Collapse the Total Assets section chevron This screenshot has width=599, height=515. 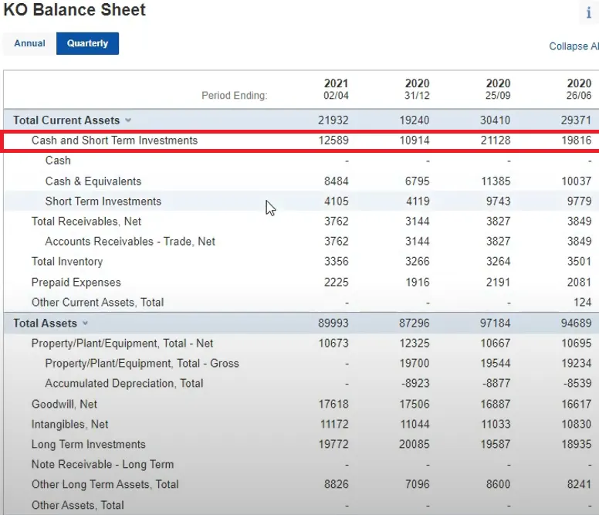(x=85, y=324)
